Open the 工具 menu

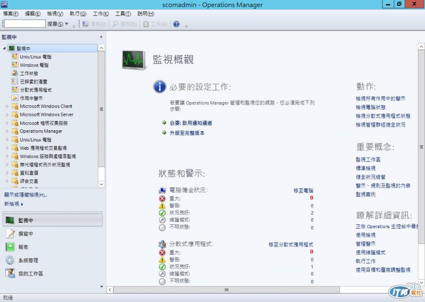click(123, 14)
